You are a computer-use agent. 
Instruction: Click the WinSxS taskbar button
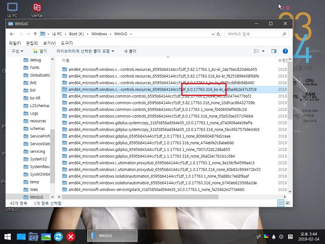[x=112, y=236]
